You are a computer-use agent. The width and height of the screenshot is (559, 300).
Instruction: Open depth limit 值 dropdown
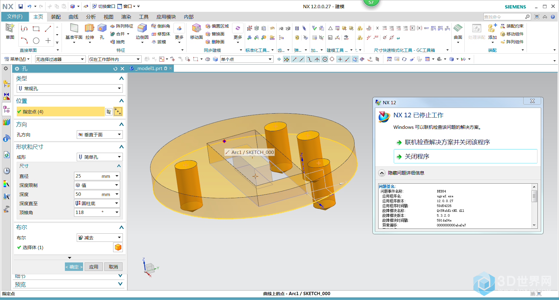[x=97, y=185]
